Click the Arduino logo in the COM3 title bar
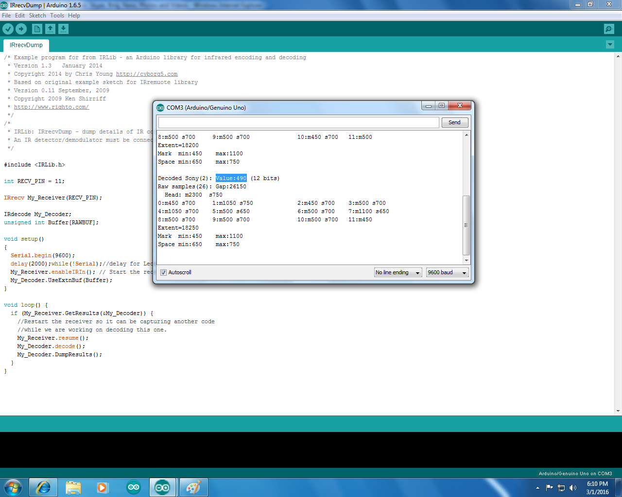Viewport: 622px width, 497px height. point(160,108)
